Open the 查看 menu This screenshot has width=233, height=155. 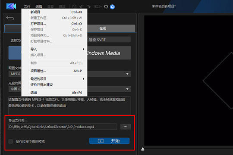[x=50, y=6]
